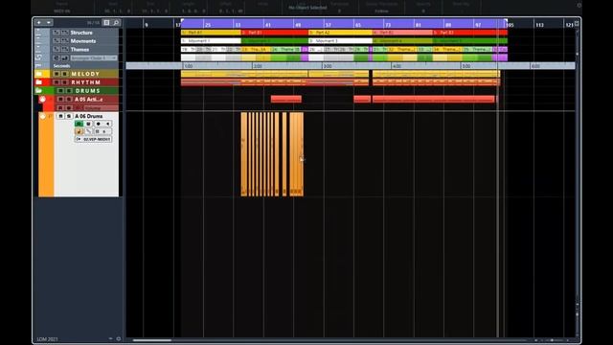Screen dimensions: 613x345
Task: Solo the MELODY folder track
Action: 64,74
